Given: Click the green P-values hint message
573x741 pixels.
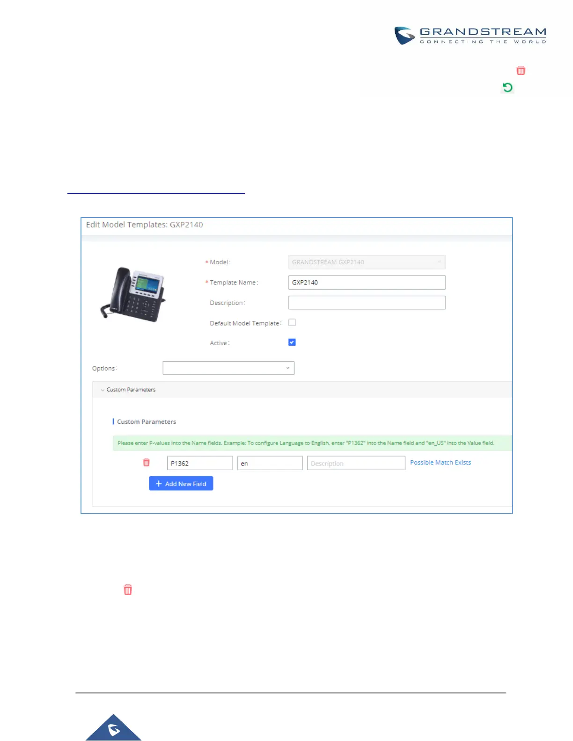Looking at the screenshot, I should coord(312,443).
